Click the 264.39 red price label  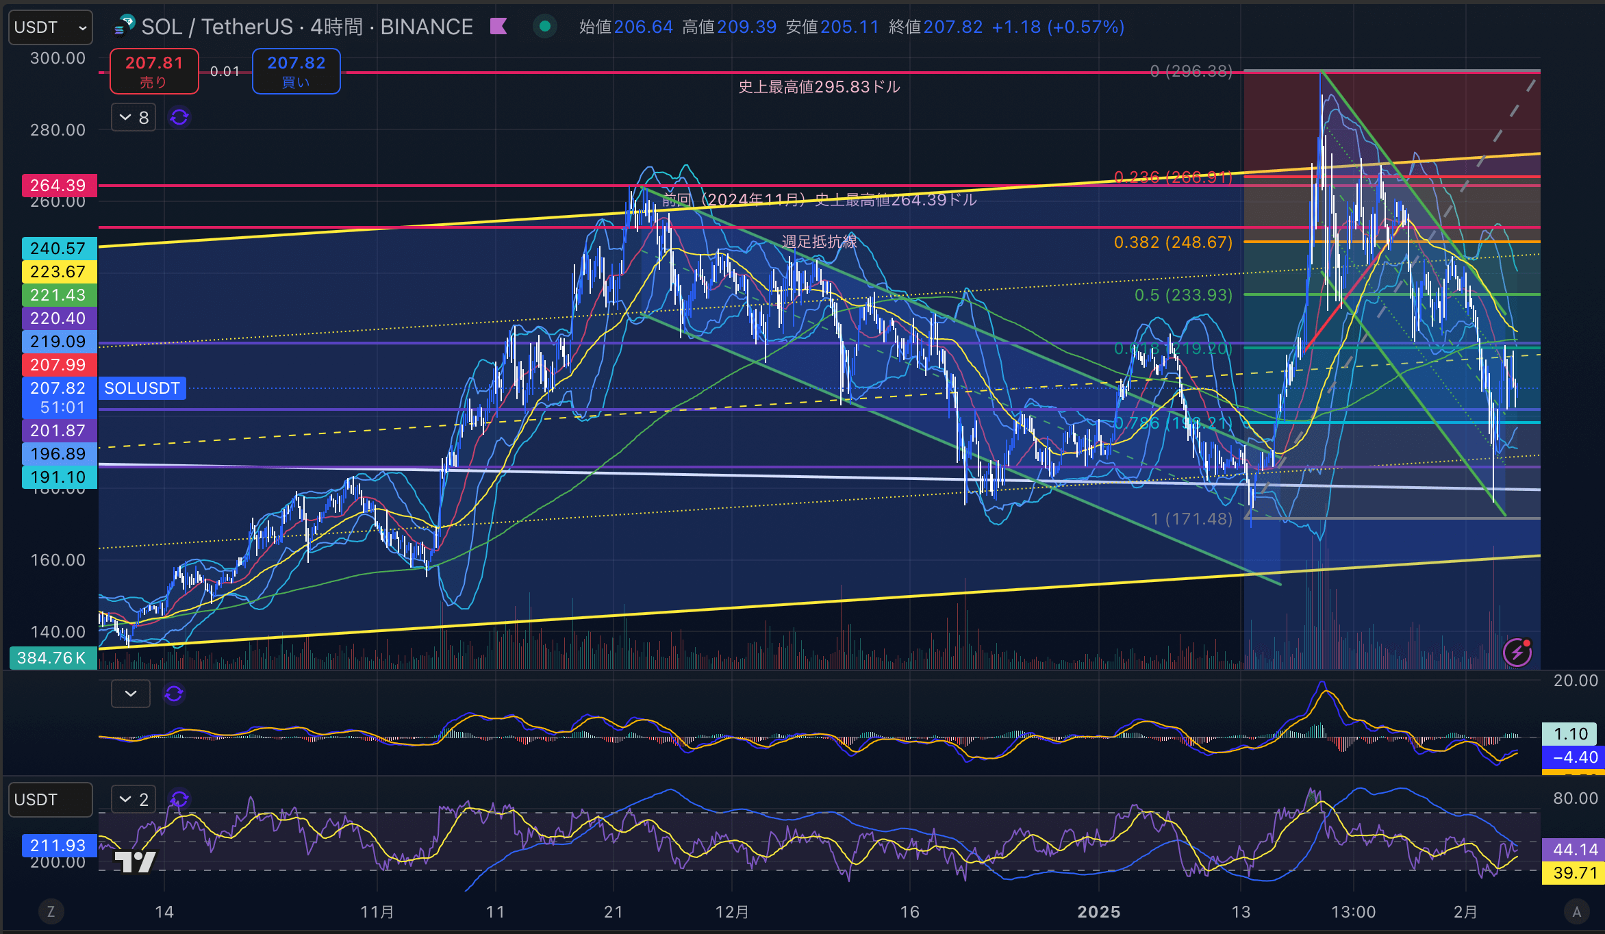[x=59, y=186]
